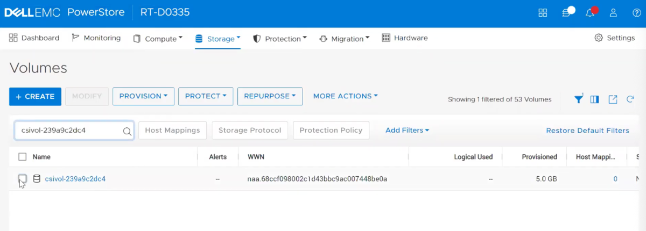
Task: Open the alerts bell notifications
Action: pos(590,13)
